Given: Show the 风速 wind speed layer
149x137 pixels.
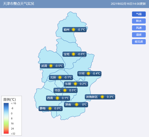Looking at the screenshot, I should click(x=139, y=28).
